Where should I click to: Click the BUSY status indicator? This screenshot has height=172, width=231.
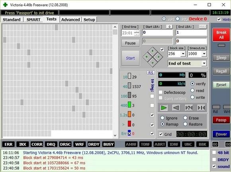click(x=108, y=144)
